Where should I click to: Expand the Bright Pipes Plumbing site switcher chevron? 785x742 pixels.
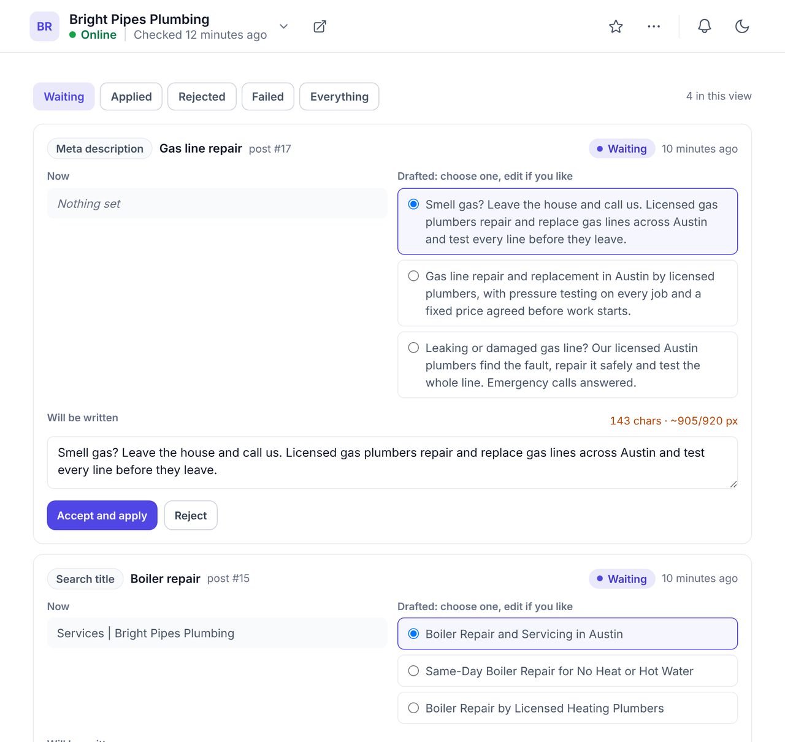pos(283,26)
